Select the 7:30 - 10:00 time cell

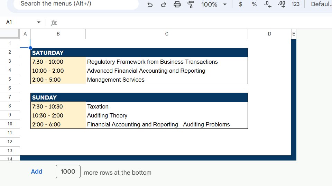click(x=58, y=62)
